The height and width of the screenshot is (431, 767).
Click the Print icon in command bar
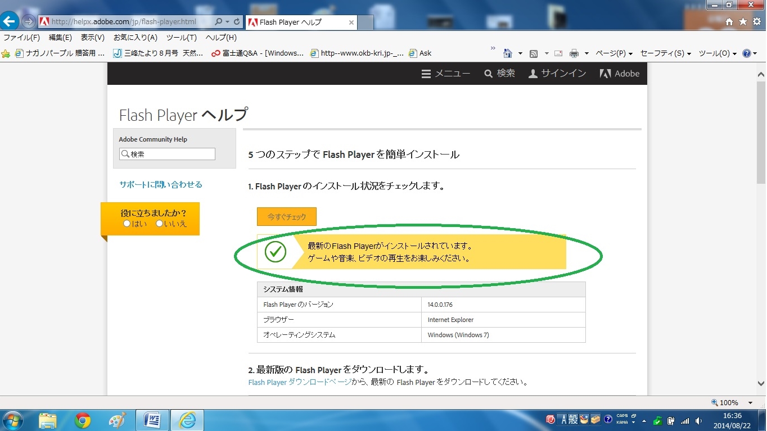(x=574, y=53)
